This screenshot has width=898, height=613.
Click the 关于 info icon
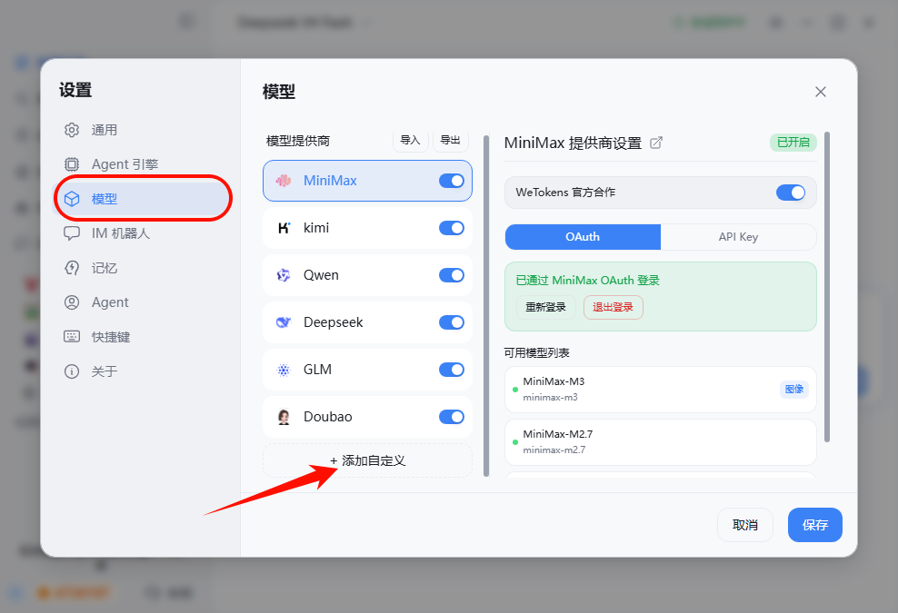click(72, 371)
